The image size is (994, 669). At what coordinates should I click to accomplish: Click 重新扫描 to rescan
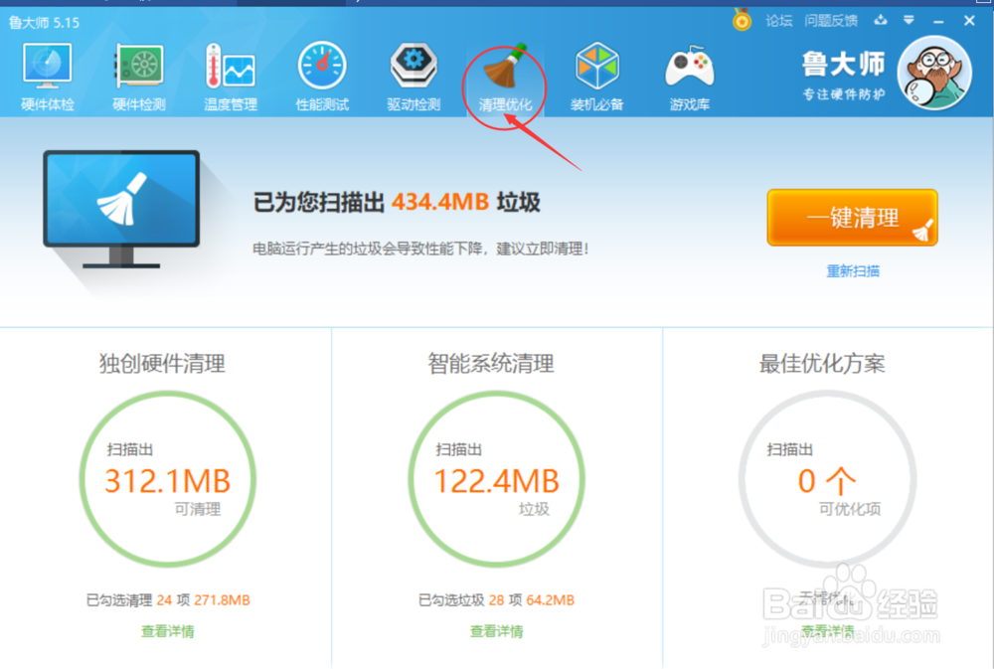(x=853, y=271)
